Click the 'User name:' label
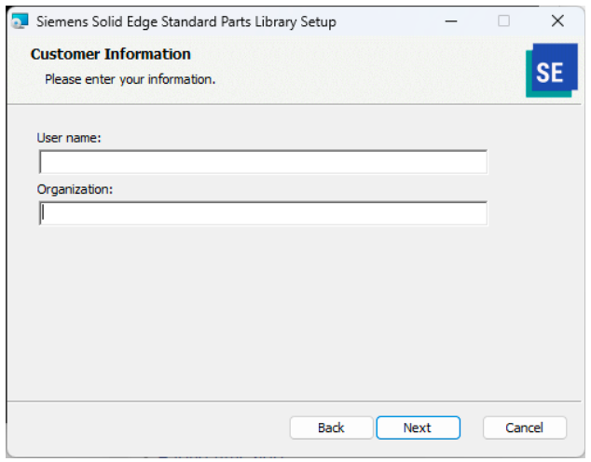The width and height of the screenshot is (591, 462). [x=69, y=138]
